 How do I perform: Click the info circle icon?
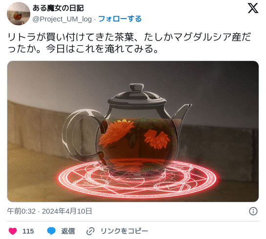tap(253, 211)
